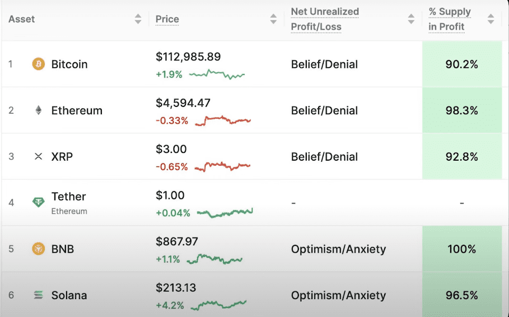Click the Ethereum red sparkline chart
Image resolution: width=509 pixels, height=317 pixels.
click(223, 120)
